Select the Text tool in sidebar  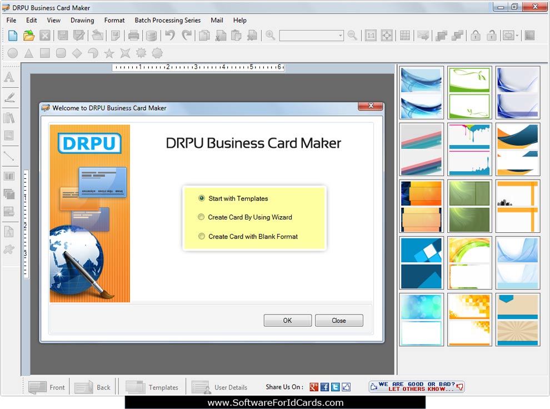[x=9, y=77]
